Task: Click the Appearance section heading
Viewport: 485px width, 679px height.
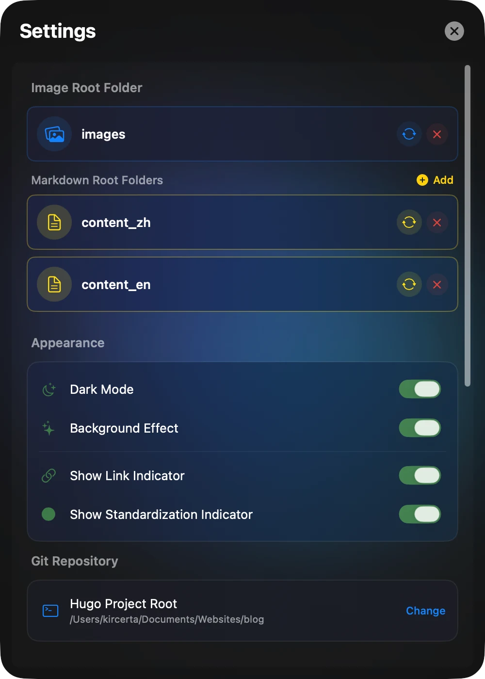Action: (x=68, y=343)
